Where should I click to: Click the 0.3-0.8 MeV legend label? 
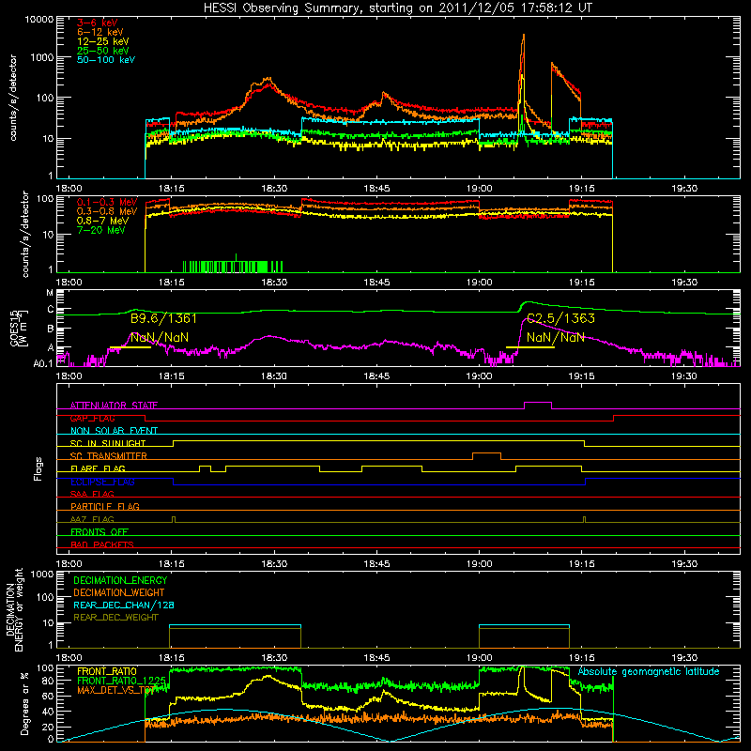click(107, 211)
